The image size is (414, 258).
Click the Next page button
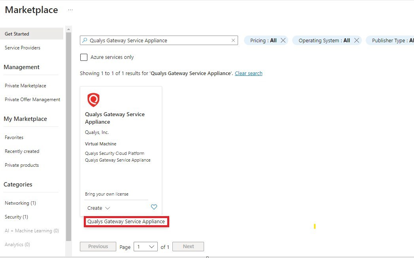188,246
